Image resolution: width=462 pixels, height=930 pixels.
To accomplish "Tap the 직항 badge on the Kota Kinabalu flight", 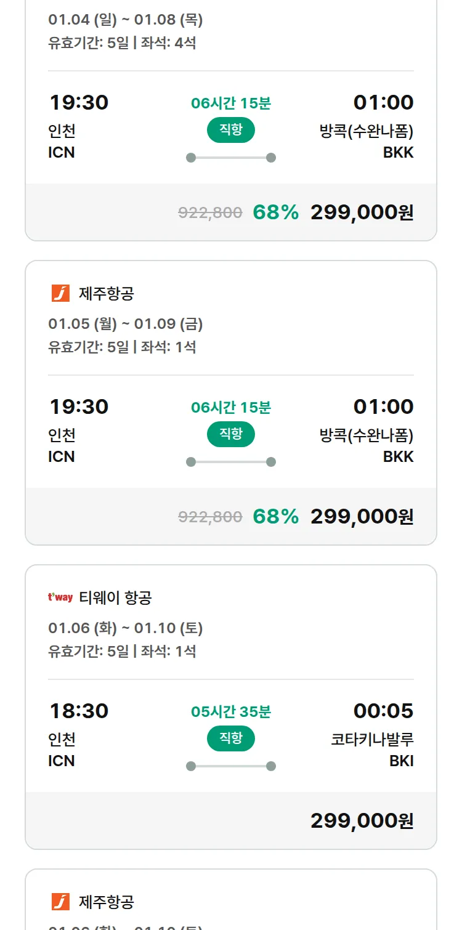I will tap(231, 738).
